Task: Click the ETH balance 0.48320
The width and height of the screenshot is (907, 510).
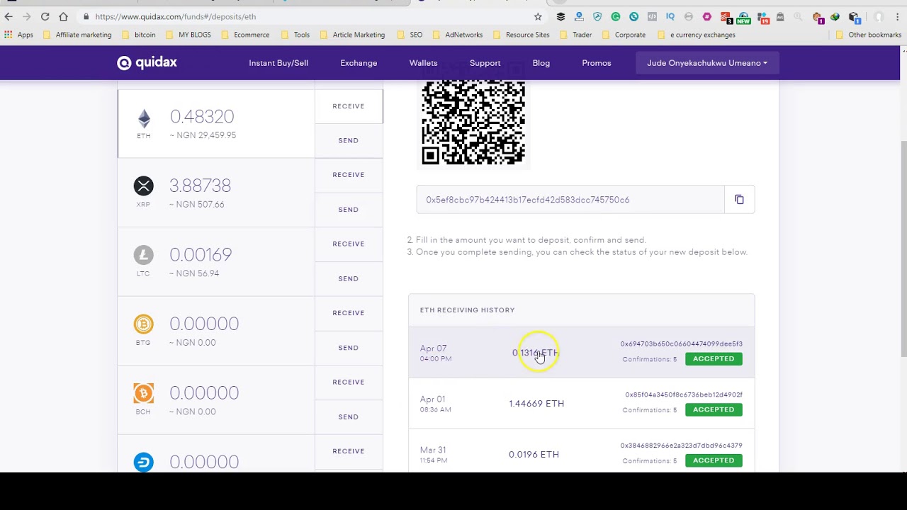Action: click(202, 116)
